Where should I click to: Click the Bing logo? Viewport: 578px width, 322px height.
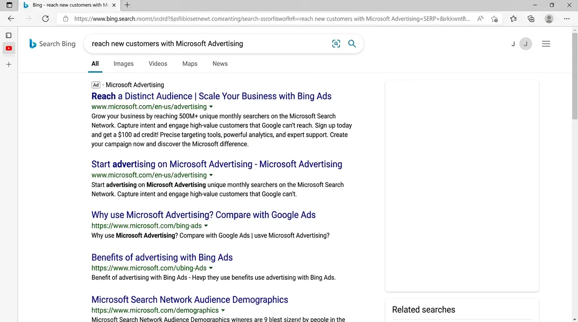coord(33,44)
